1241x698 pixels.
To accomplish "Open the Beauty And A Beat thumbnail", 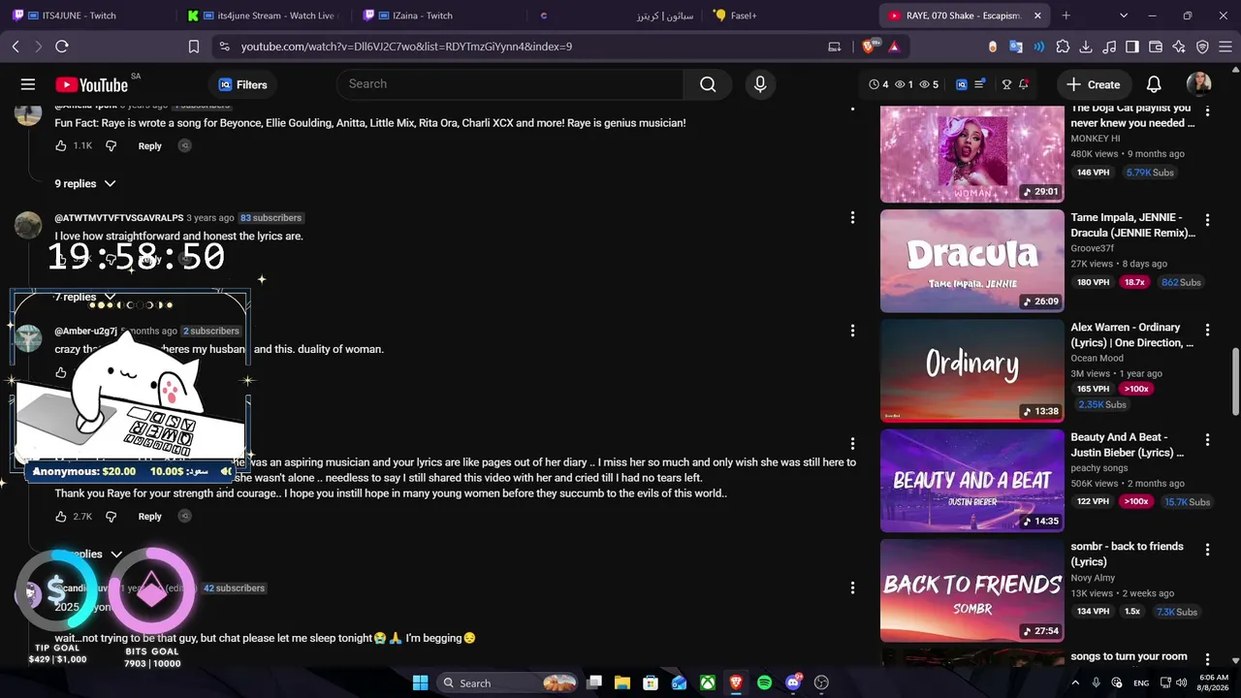I will tap(972, 481).
